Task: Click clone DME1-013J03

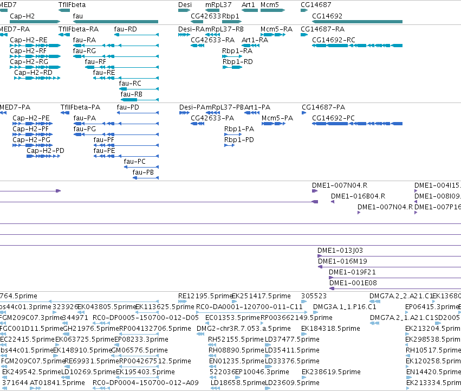Action: point(389,256)
